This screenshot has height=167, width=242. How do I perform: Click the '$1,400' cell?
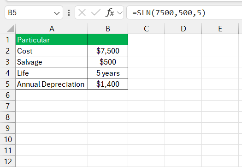pos(108,84)
